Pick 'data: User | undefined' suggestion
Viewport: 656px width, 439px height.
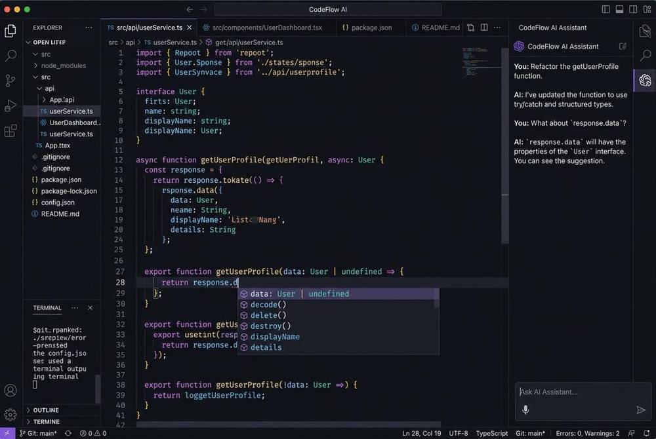[x=338, y=294]
